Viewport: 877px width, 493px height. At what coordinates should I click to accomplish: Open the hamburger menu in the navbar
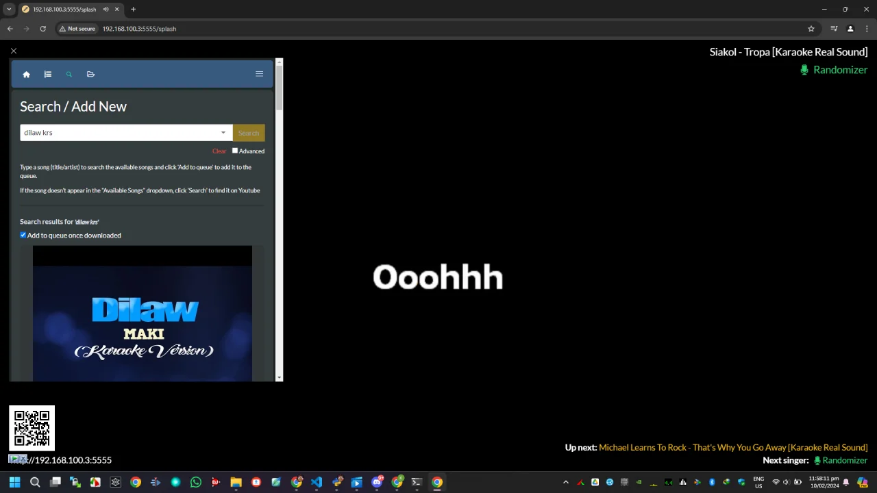tap(259, 74)
